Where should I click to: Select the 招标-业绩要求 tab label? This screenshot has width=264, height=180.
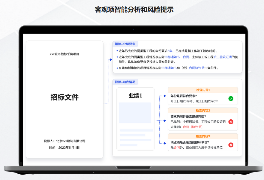coord(125,44)
